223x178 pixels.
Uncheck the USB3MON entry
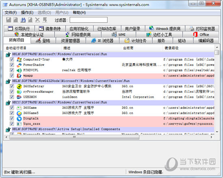click(12, 97)
